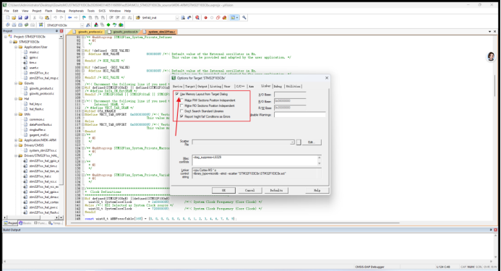This screenshot has height=271, width=501.
Task: Click the Save icon in toolbar
Action: point(20,17)
